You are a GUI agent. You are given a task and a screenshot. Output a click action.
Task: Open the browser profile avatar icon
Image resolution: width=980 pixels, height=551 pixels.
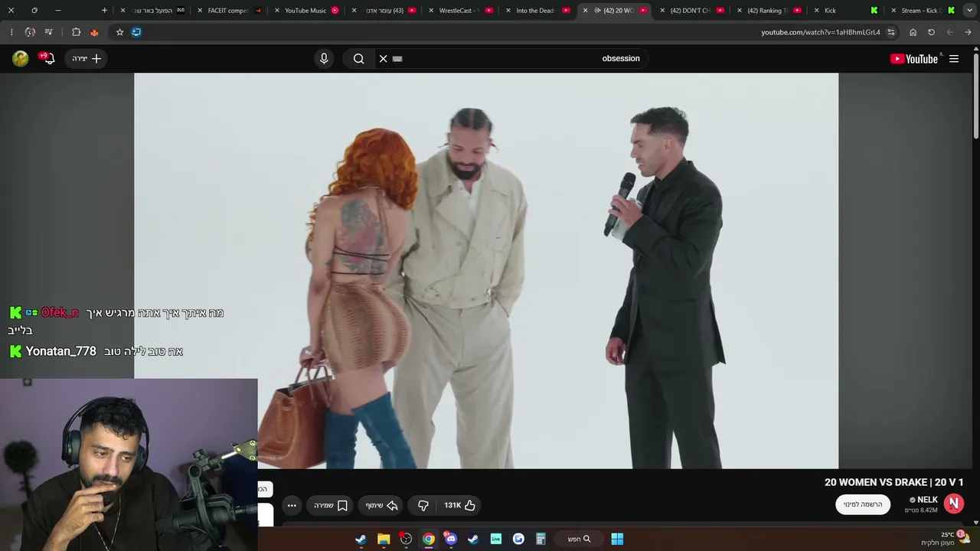click(x=30, y=32)
